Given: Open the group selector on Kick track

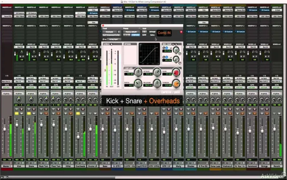Looking at the screenshot, I should tap(19, 93).
